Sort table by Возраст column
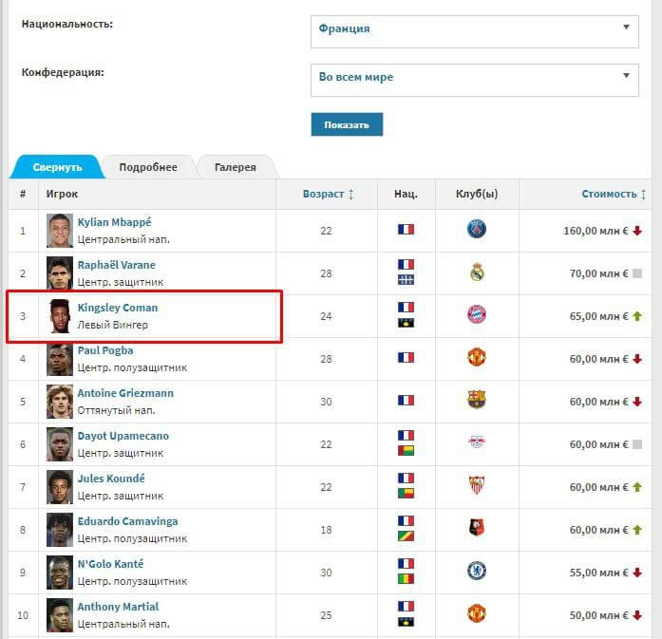662x639 pixels. coord(328,194)
